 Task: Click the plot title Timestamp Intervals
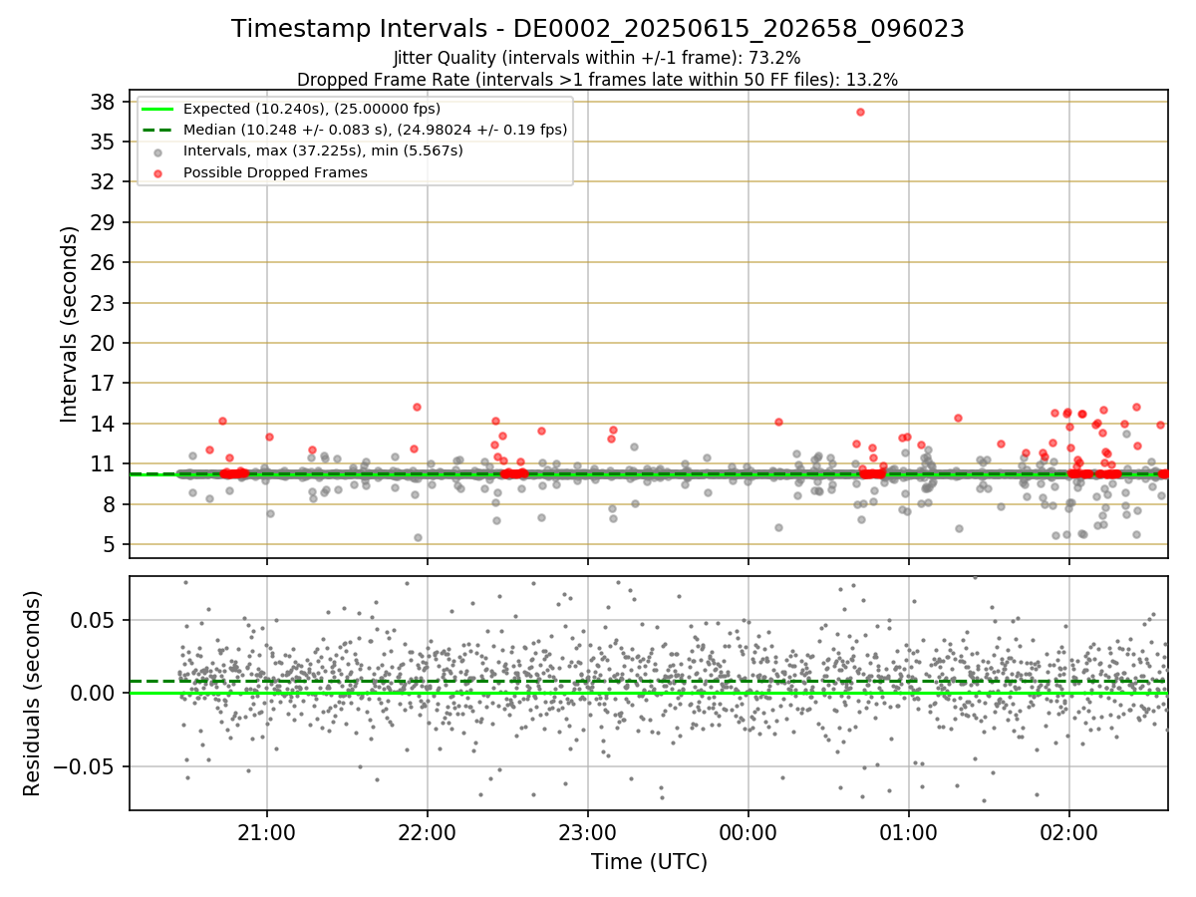coord(597,29)
